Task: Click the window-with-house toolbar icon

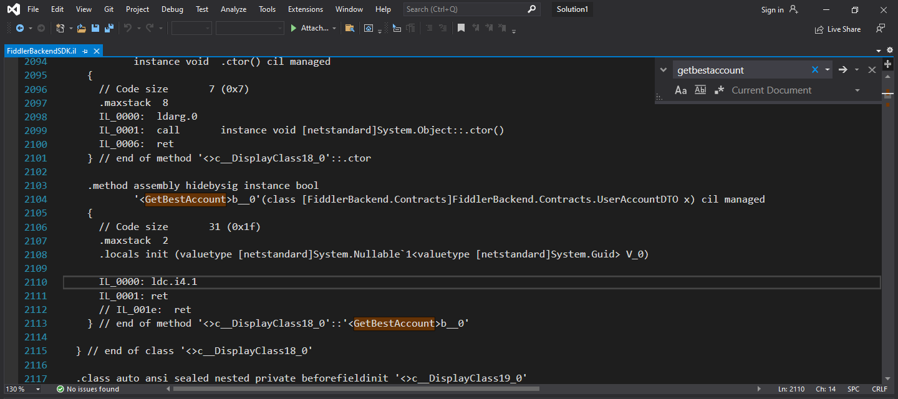Action: click(369, 28)
